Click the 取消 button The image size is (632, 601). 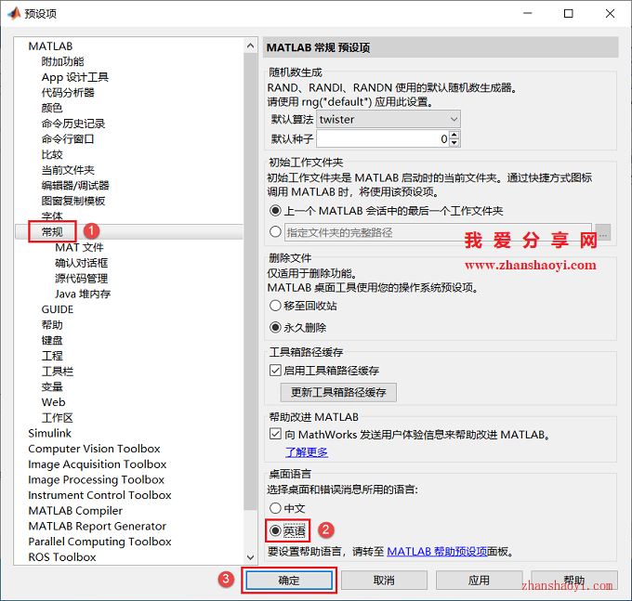384,581
